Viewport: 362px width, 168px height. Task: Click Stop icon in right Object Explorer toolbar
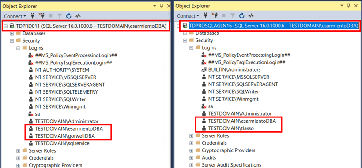tap(224, 16)
